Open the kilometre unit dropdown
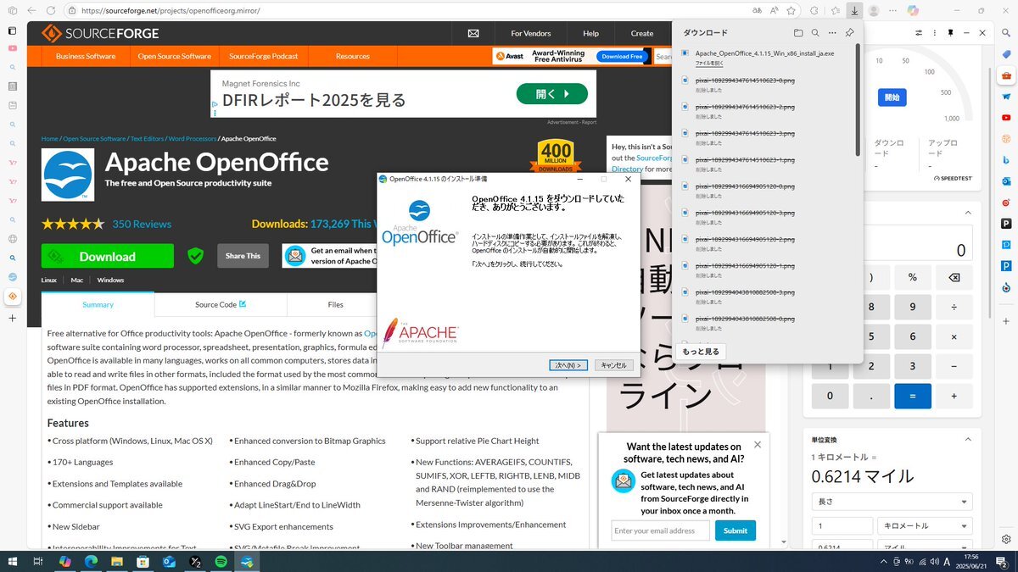 point(925,526)
